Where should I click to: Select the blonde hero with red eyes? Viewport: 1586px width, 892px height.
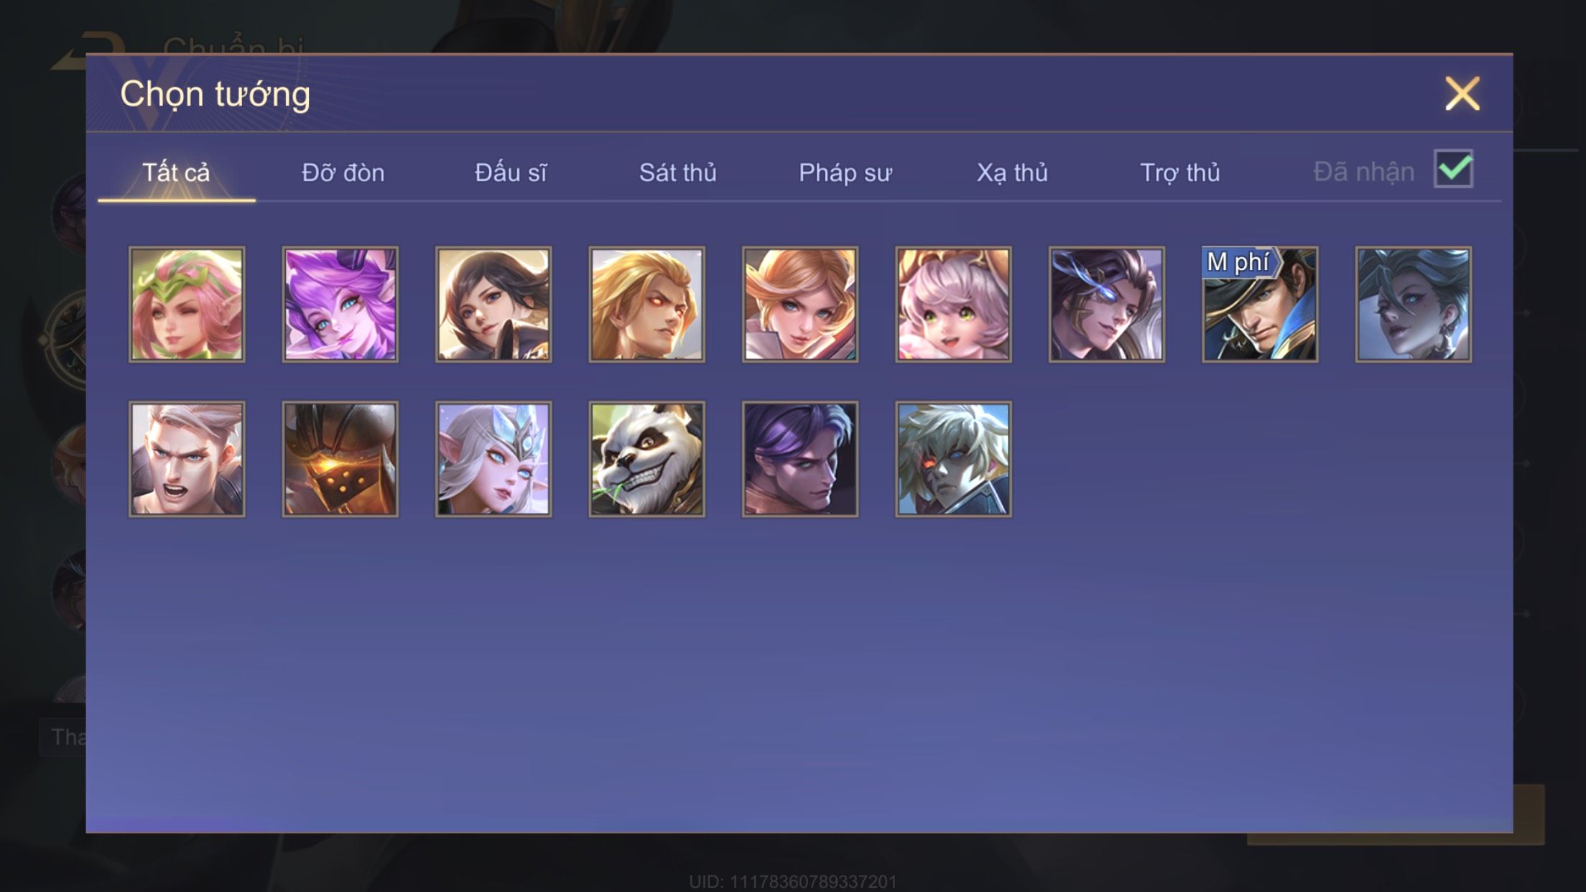coord(646,305)
